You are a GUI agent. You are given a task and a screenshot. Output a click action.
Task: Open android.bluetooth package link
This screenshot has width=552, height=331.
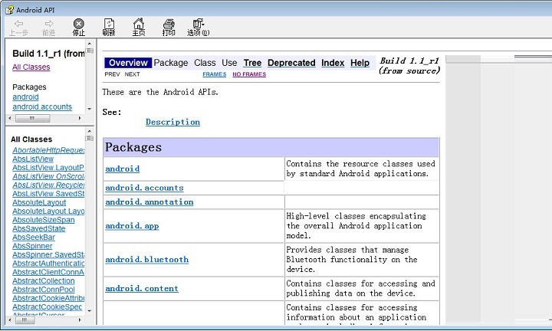(x=146, y=260)
